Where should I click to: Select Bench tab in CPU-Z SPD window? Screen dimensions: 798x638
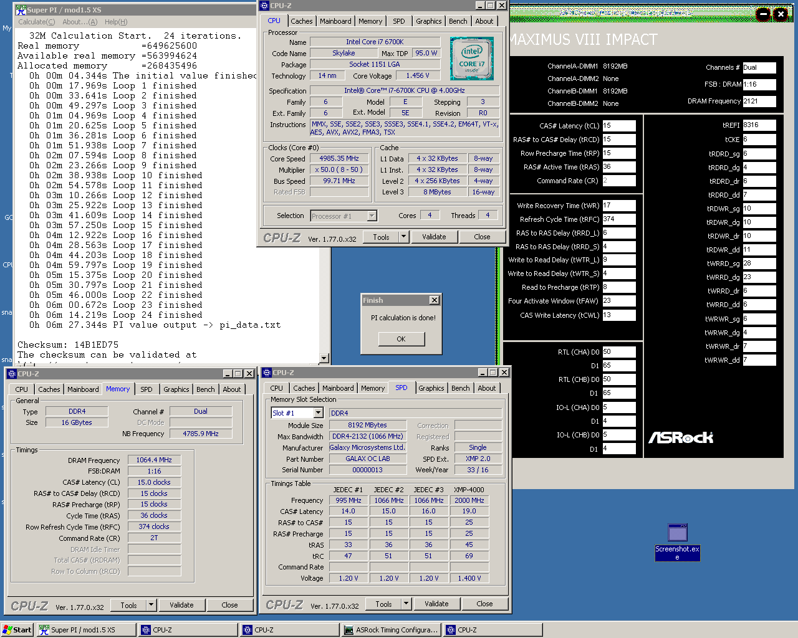point(461,388)
